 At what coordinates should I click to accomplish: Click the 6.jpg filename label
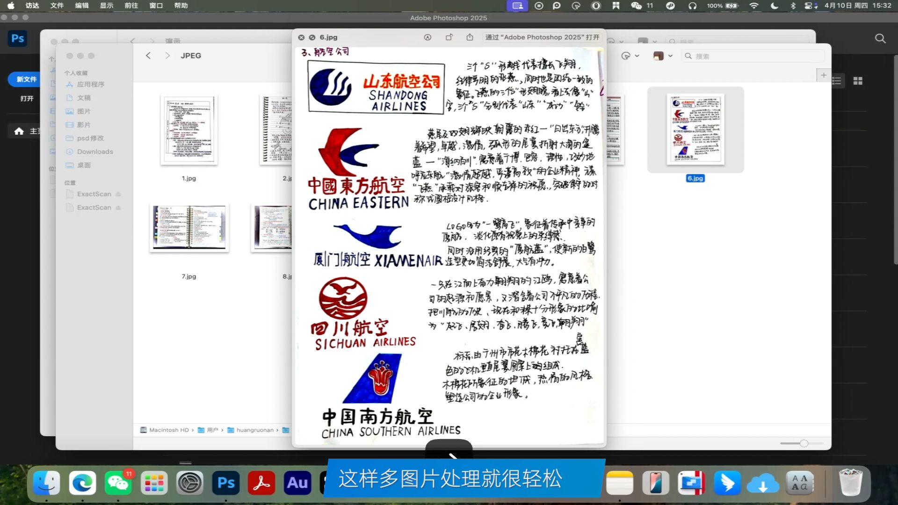[695, 179]
